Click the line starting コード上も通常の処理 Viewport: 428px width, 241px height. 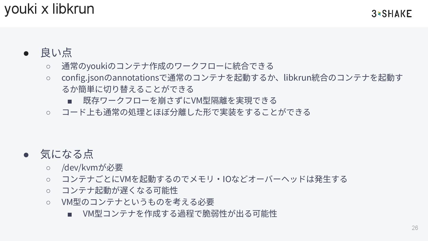(186, 112)
